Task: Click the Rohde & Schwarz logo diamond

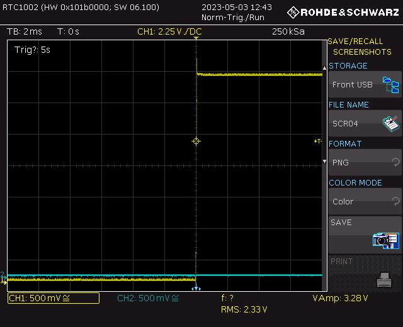Action: tap(293, 13)
